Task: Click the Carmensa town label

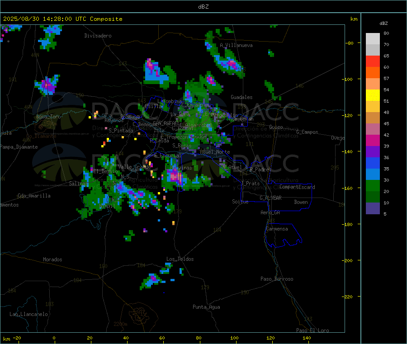Action: [277, 229]
